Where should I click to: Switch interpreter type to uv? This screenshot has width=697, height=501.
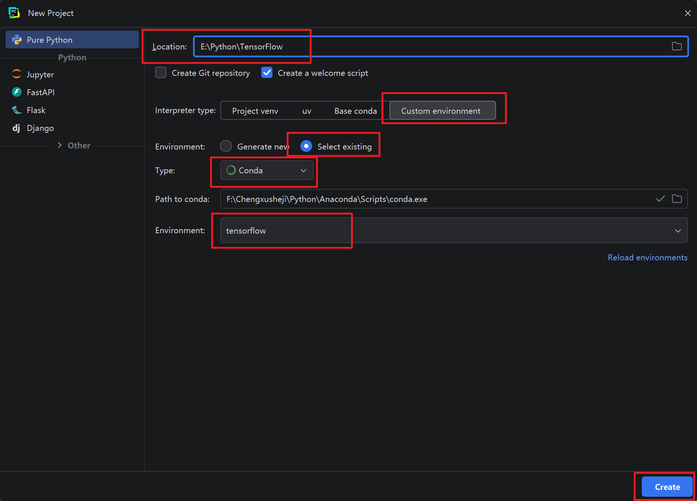[x=307, y=111]
